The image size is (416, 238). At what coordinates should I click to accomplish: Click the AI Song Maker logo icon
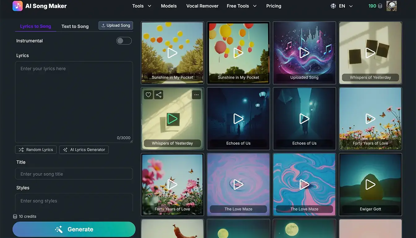pyautogui.click(x=17, y=6)
